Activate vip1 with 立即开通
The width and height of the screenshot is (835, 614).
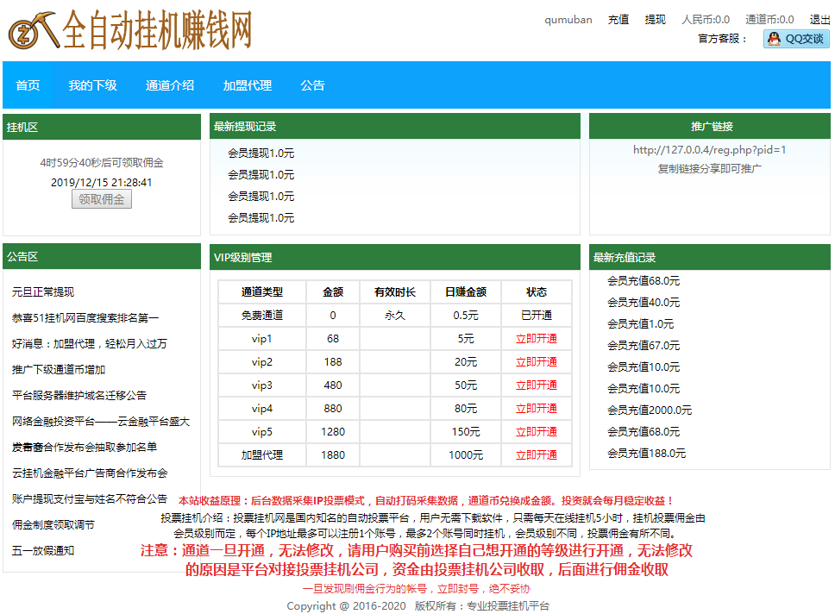pyautogui.click(x=537, y=339)
